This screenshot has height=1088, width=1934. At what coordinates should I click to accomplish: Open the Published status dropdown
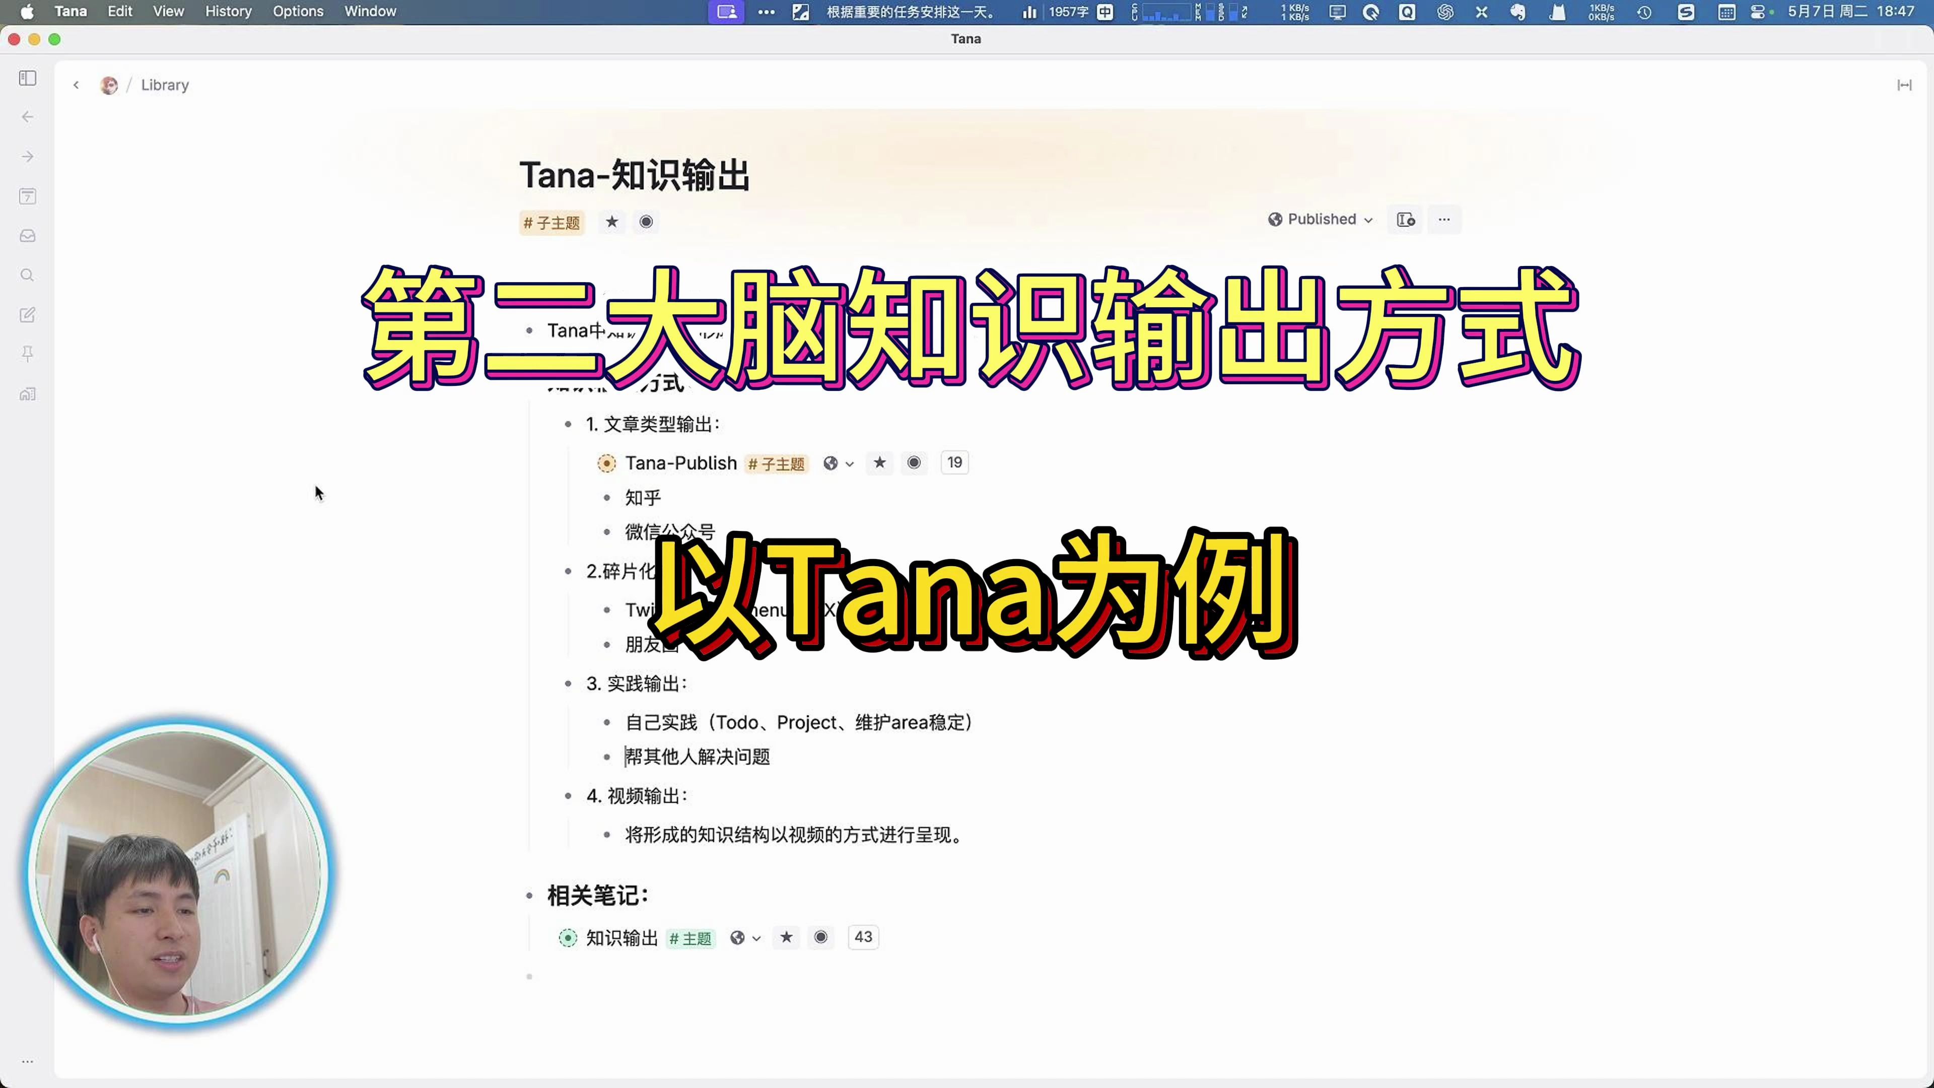(1321, 219)
